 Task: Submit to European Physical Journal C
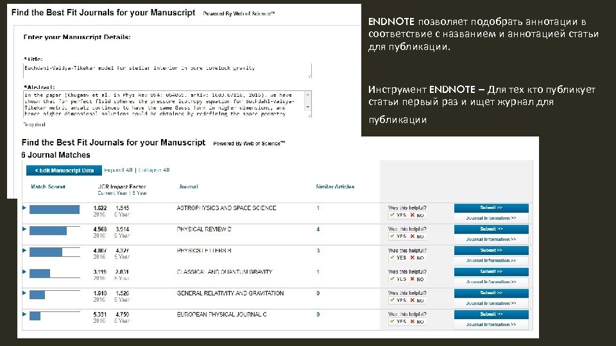coord(491,314)
